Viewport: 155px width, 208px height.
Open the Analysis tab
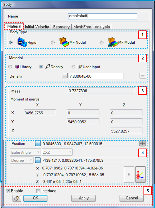click(102, 27)
